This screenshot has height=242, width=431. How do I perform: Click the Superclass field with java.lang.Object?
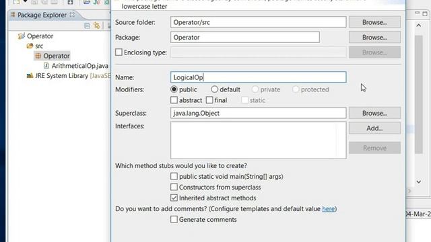(258, 113)
